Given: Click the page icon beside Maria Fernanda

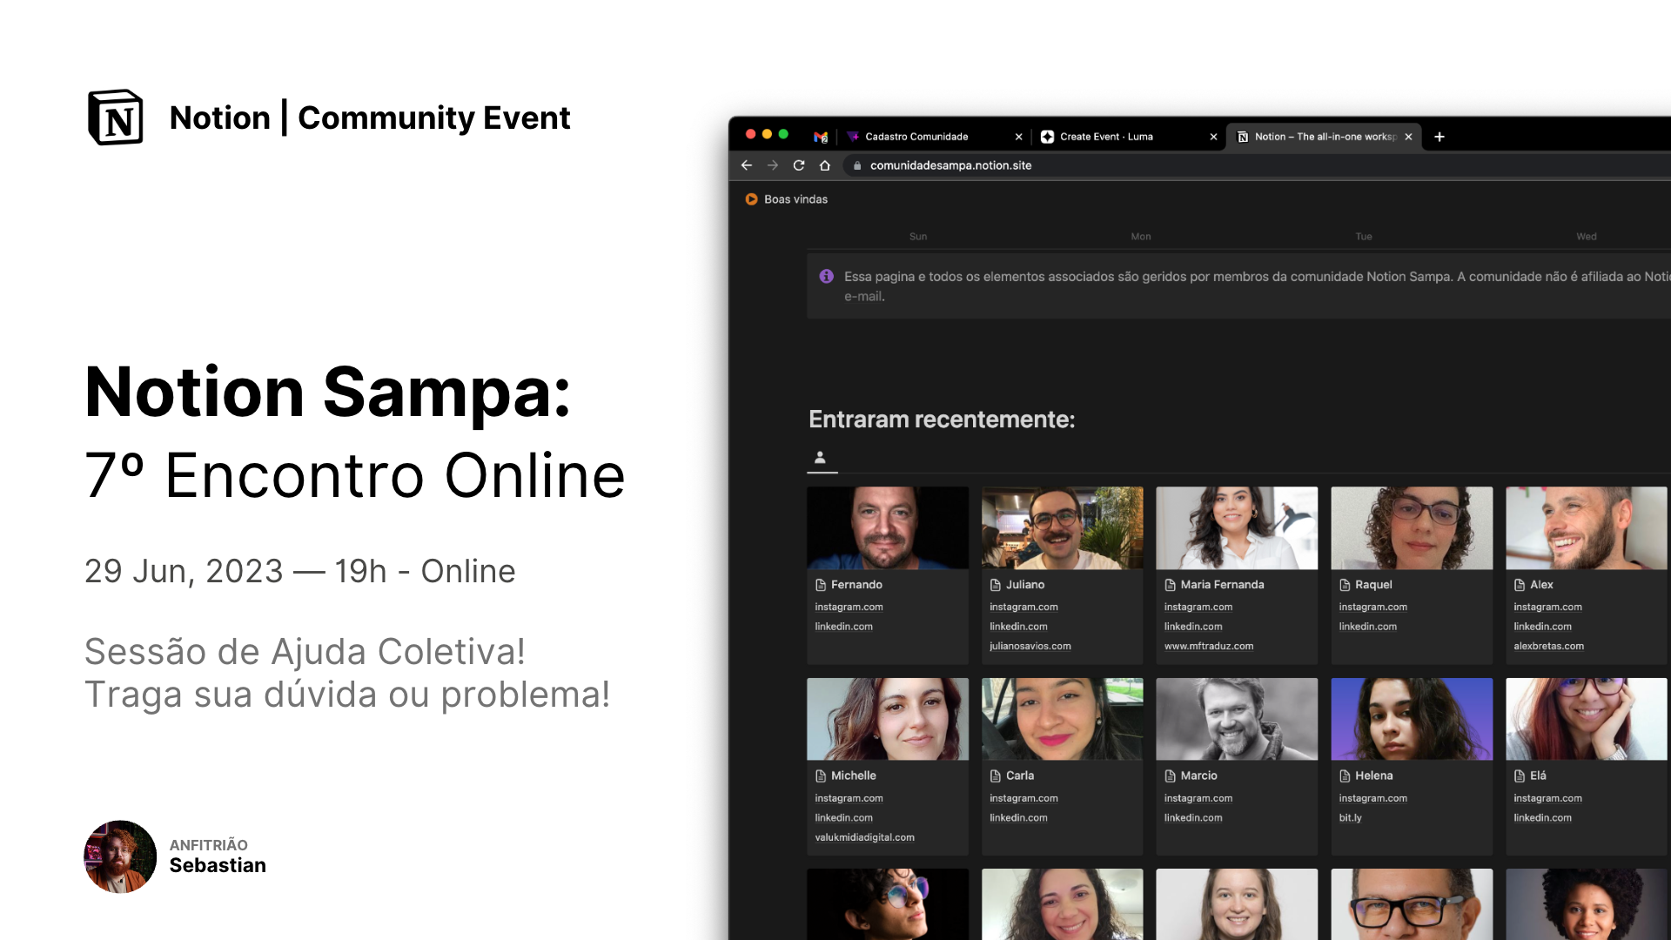Looking at the screenshot, I should point(1171,585).
